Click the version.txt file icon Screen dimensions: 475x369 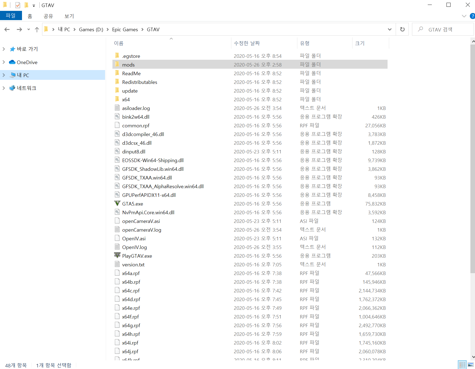point(117,264)
